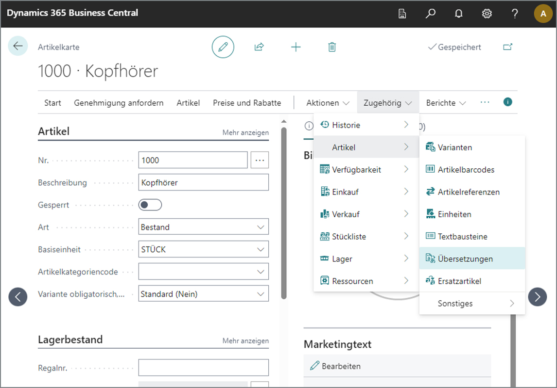Click the Artikelkarte page label
The height and width of the screenshot is (388, 557).
tap(59, 47)
